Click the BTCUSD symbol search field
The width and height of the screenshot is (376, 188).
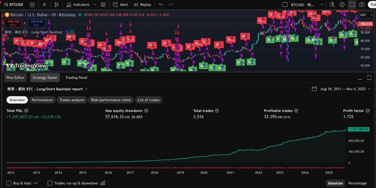click(x=15, y=5)
